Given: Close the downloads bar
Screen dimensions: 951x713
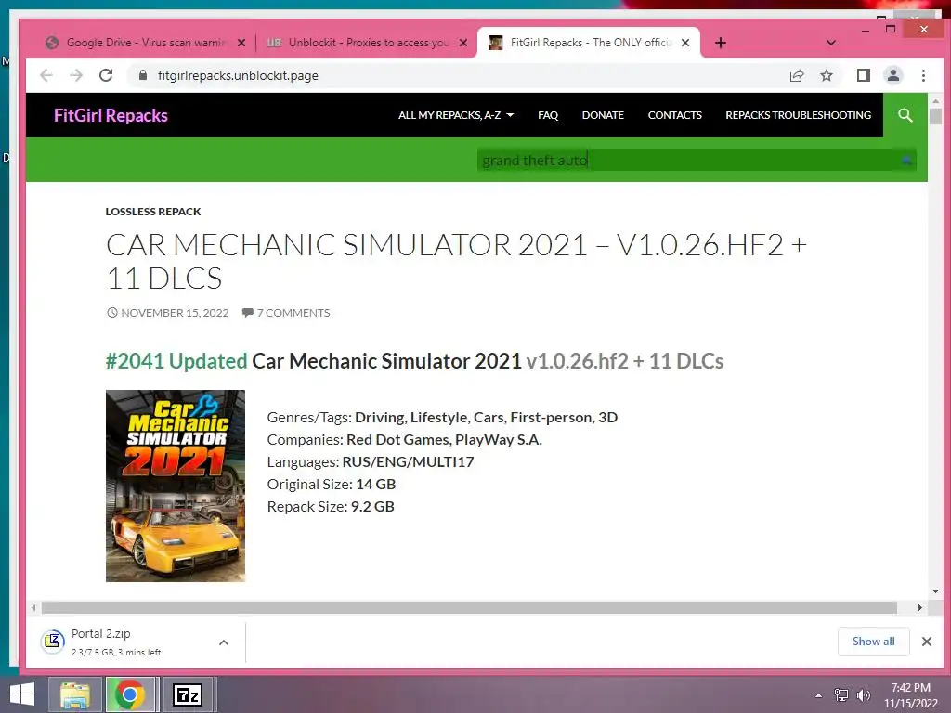Looking at the screenshot, I should (x=926, y=642).
